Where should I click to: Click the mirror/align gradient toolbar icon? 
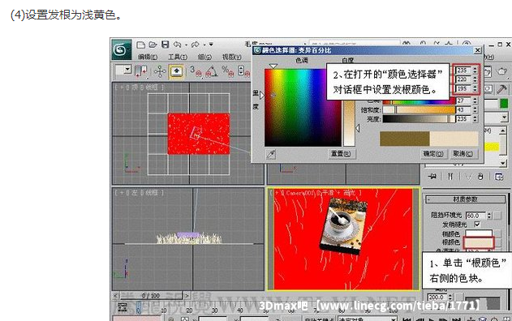point(141,71)
